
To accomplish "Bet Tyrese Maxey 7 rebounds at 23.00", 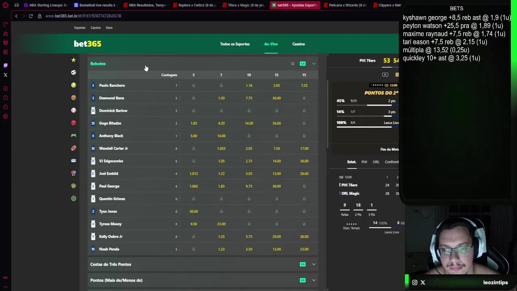I will click(221, 224).
